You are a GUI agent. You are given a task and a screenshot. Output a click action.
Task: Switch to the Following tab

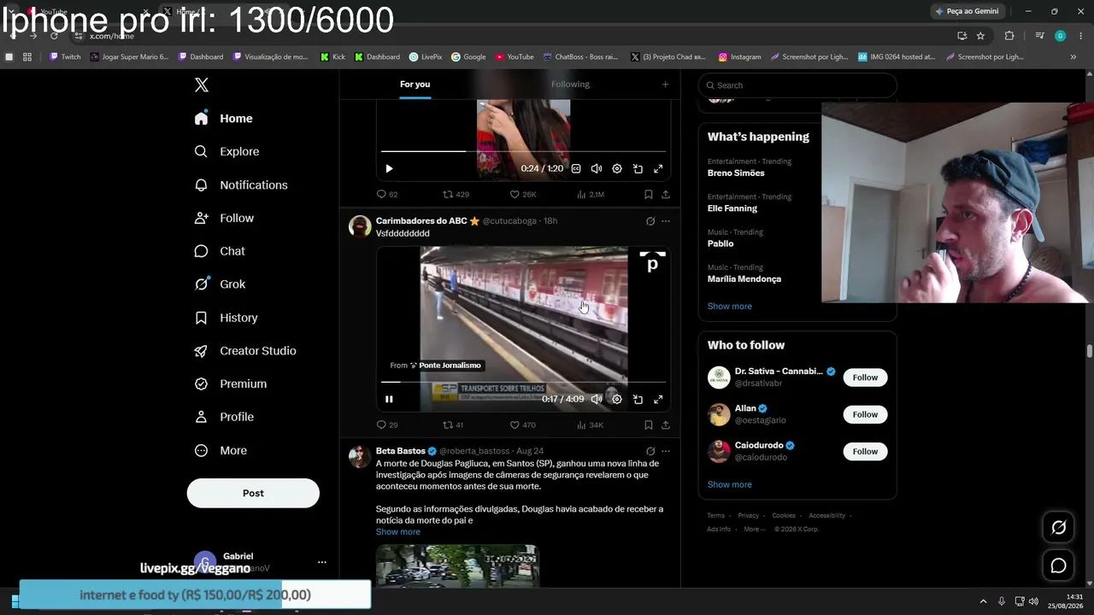tap(570, 84)
